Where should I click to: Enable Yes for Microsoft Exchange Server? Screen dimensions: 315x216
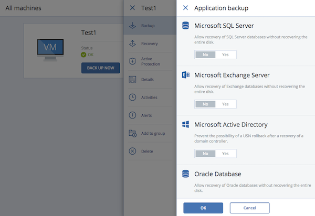225,104
